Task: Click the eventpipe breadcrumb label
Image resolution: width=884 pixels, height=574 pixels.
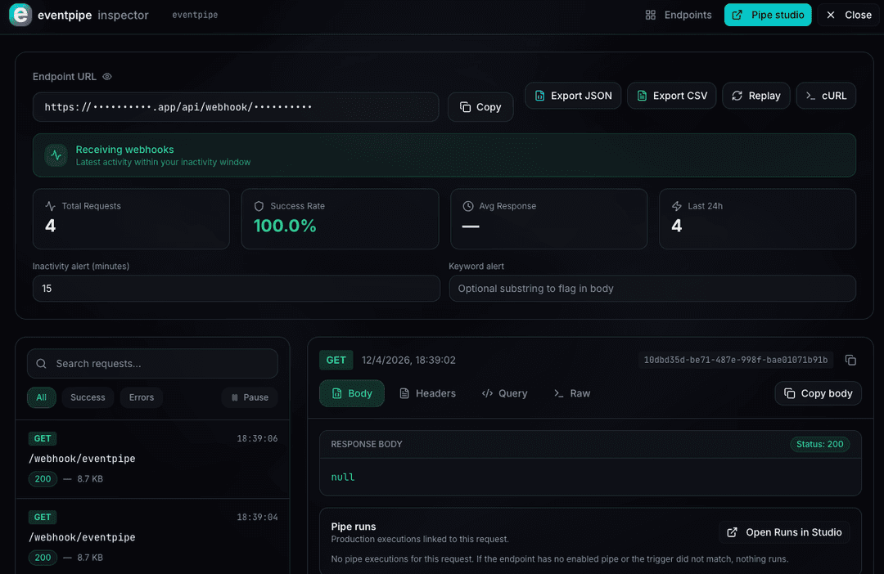Action: coord(195,16)
